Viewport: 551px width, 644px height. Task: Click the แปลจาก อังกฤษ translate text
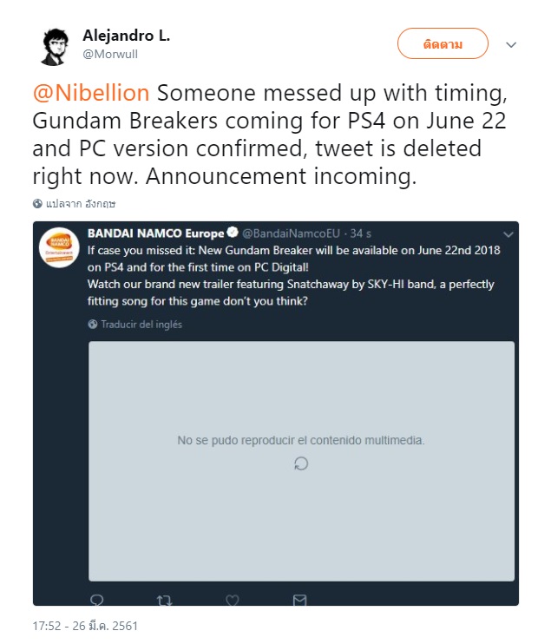pos(80,204)
